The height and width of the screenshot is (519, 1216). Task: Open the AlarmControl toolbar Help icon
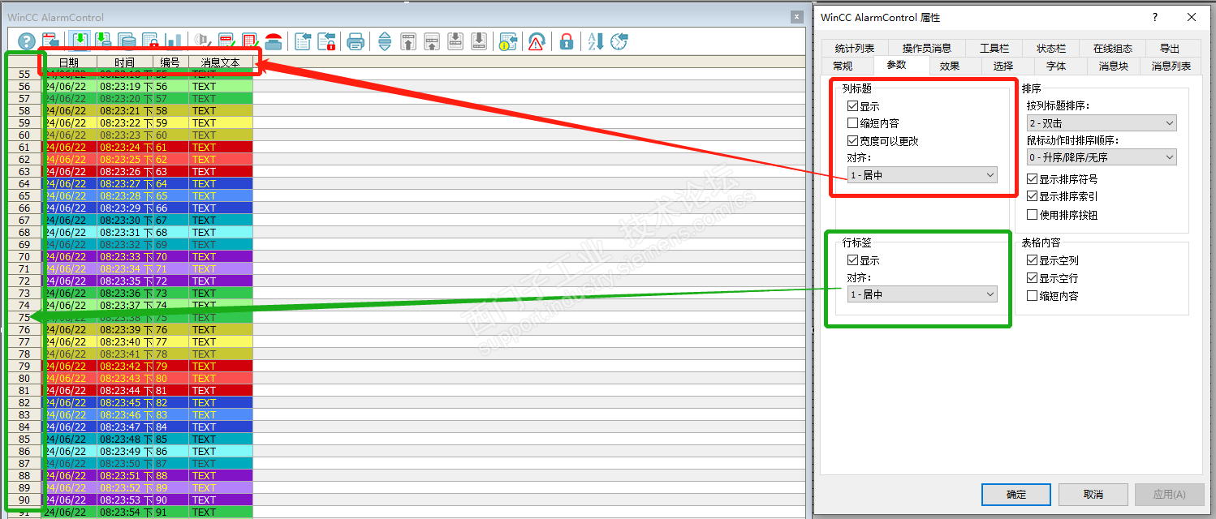coord(27,41)
